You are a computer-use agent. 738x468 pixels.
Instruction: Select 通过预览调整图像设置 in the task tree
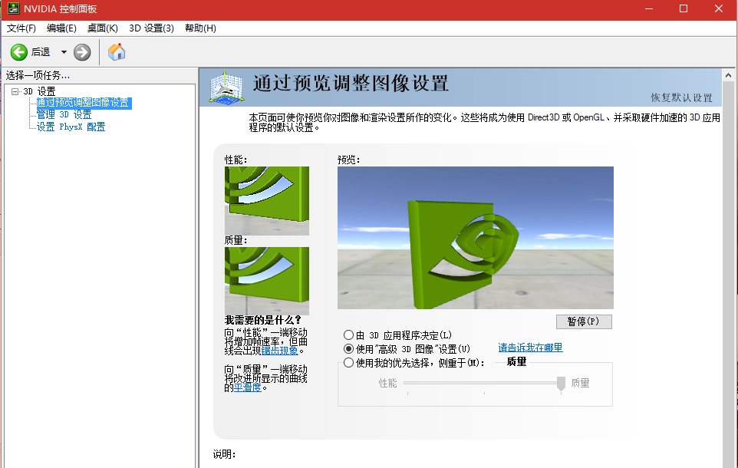click(x=83, y=103)
